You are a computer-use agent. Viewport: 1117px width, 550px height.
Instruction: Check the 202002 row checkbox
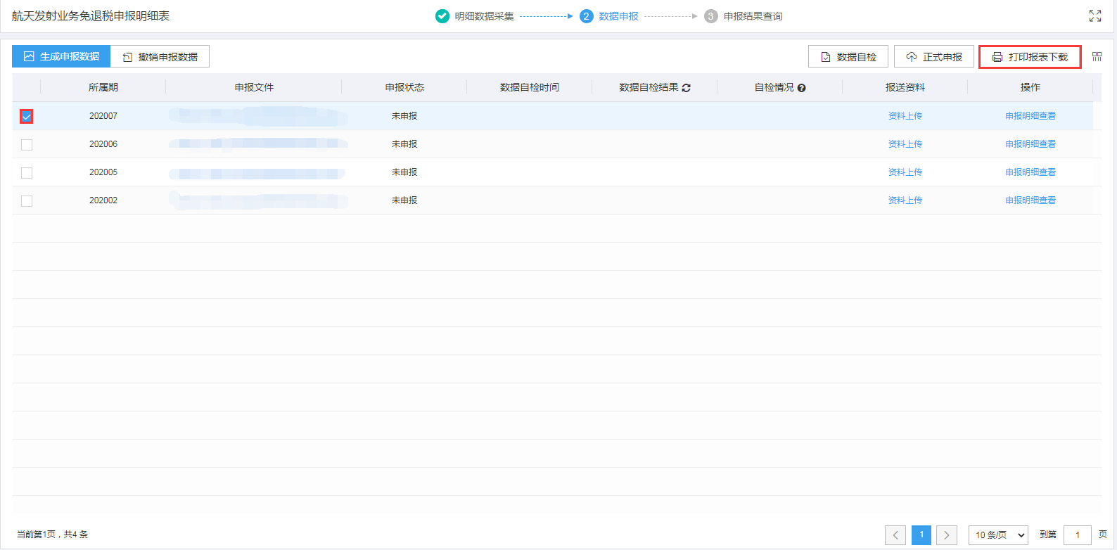click(x=27, y=200)
